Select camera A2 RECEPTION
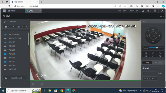This screenshot has height=93, width=166. pos(15,38)
